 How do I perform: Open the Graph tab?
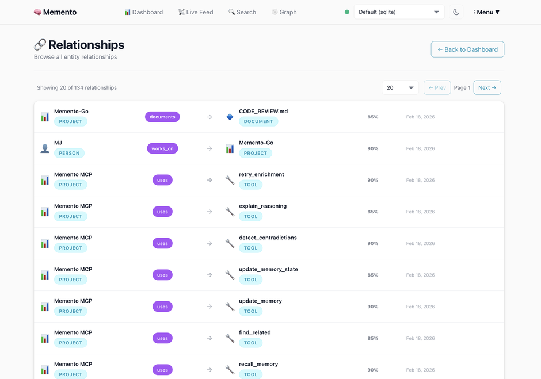tap(284, 12)
